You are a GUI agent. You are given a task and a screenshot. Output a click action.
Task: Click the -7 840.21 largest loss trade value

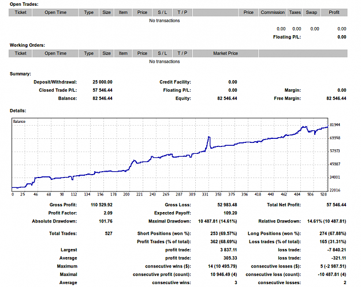[337, 250]
